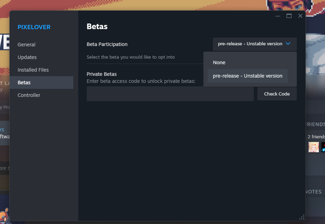The width and height of the screenshot is (325, 224).
Task: Click the Private Betas label
Action: [102, 74]
